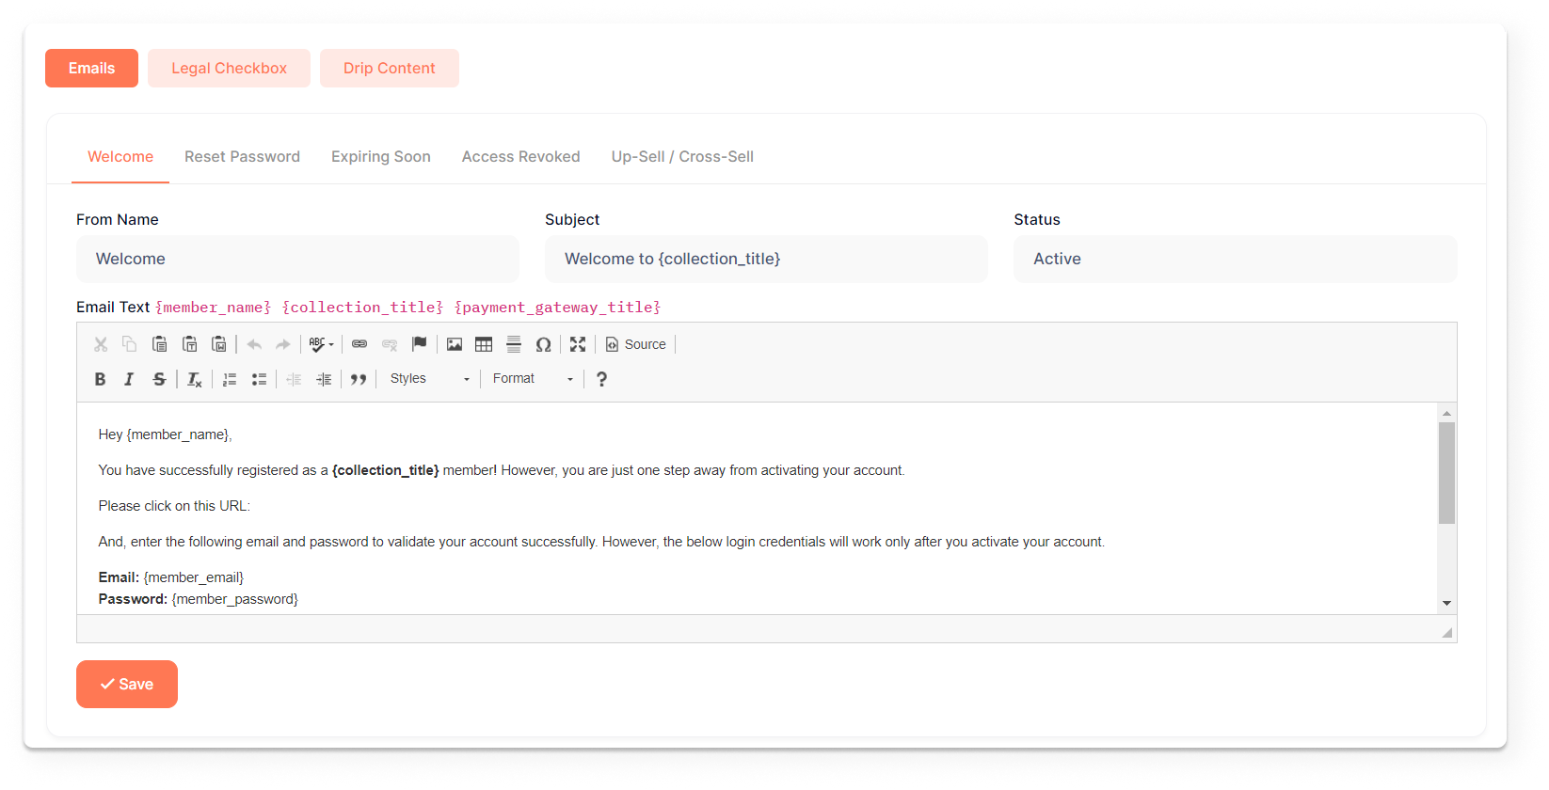This screenshot has width=1549, height=790.
Task: Open the Drip Content section
Action: click(x=389, y=69)
